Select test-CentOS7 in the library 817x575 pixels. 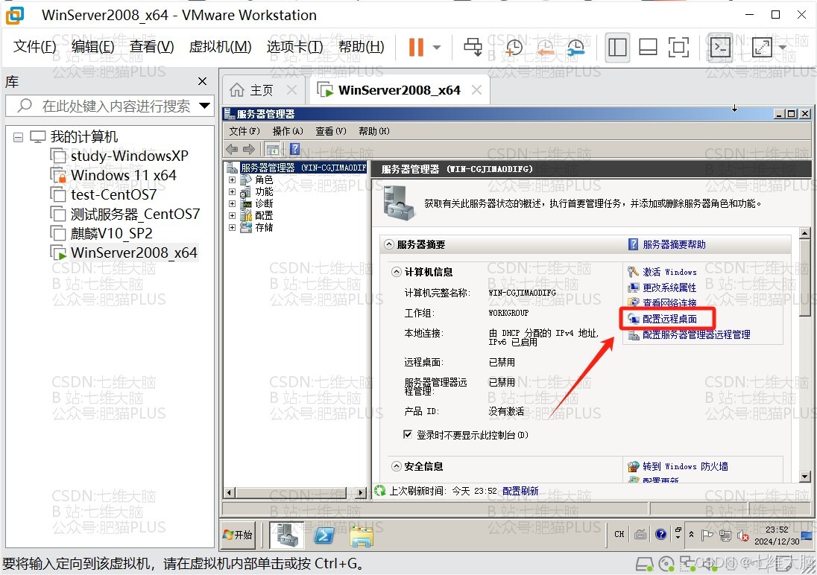point(113,194)
